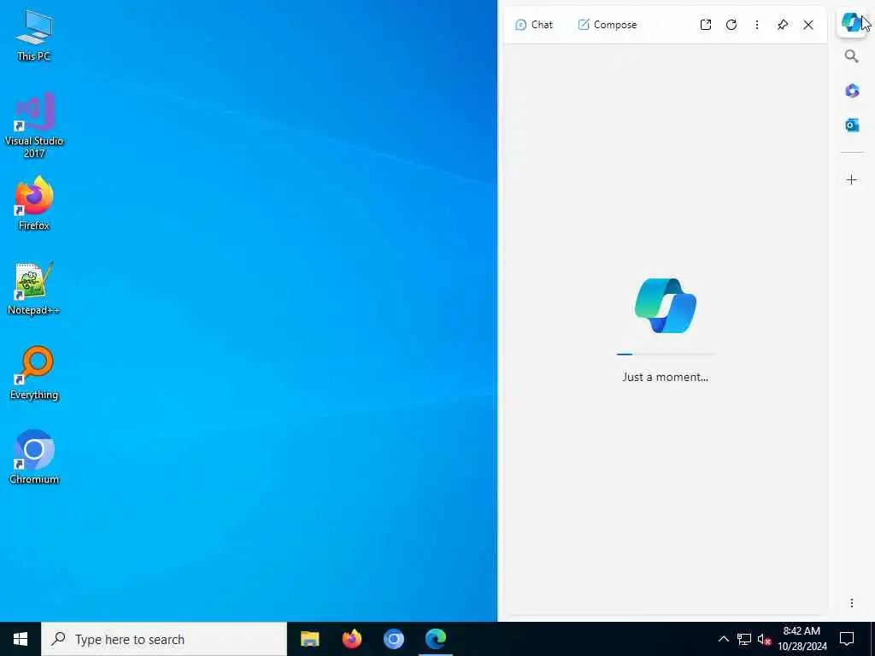Image resolution: width=875 pixels, height=656 pixels.
Task: Open the Microsoft 365 sidebar icon
Action: (x=852, y=91)
